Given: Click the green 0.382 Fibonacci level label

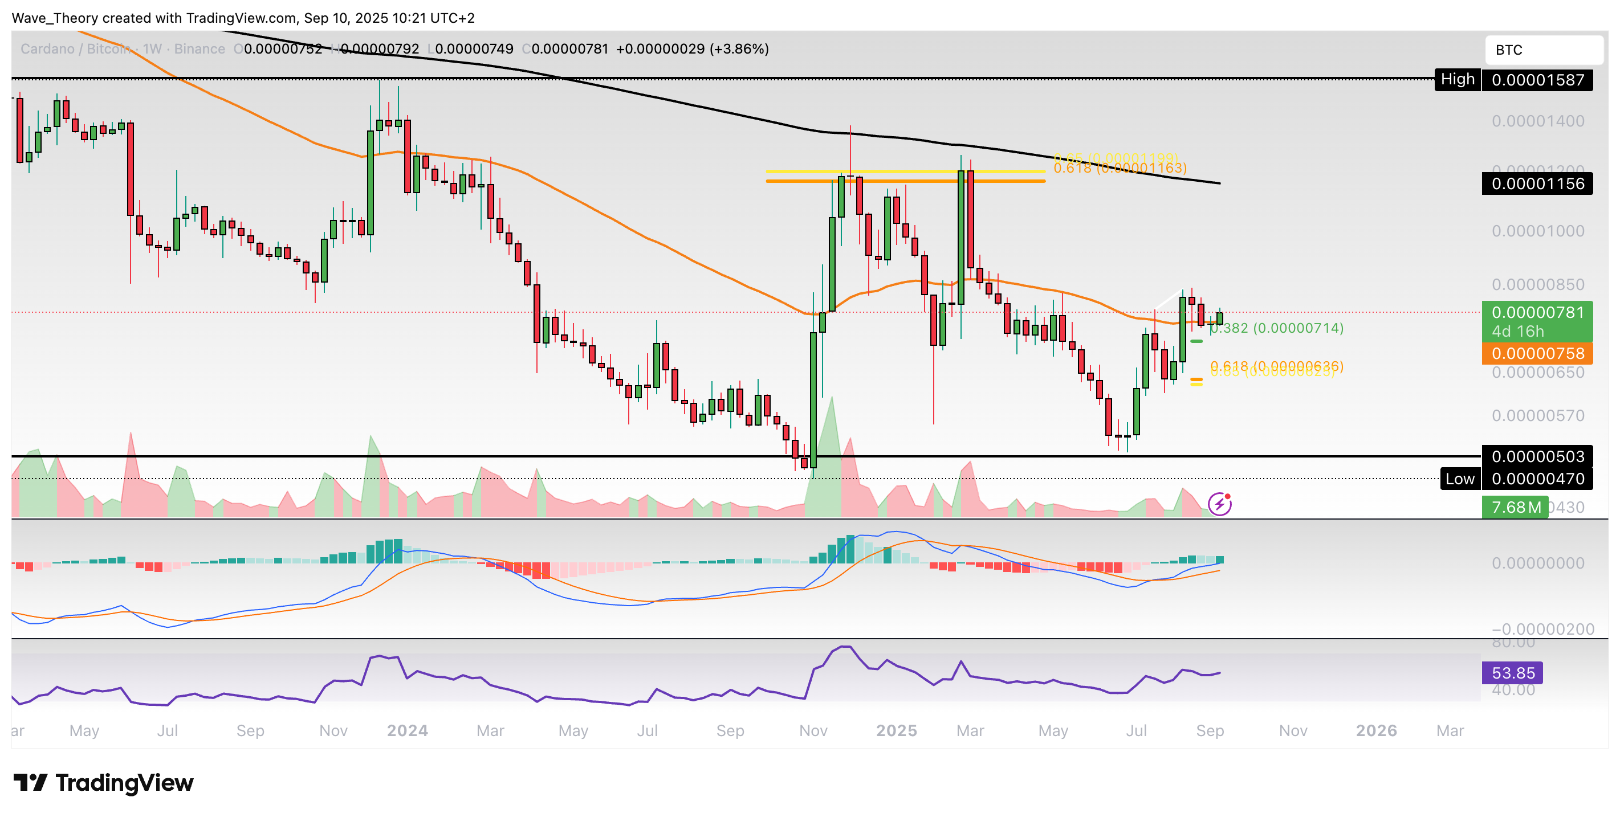Looking at the screenshot, I should point(1277,328).
